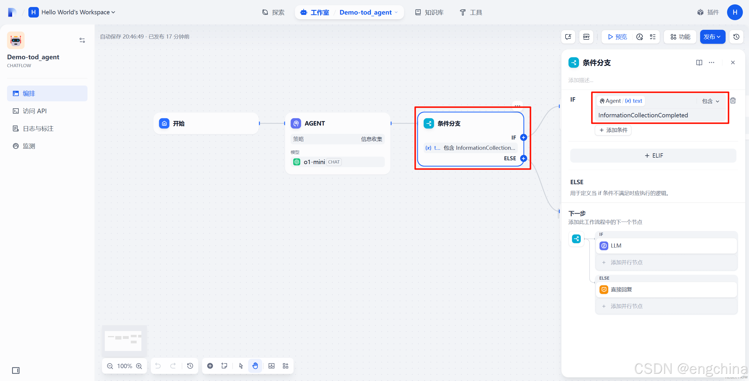This screenshot has height=381, width=749.
Task: Expand the 发布 publish dropdown
Action: [x=712, y=37]
